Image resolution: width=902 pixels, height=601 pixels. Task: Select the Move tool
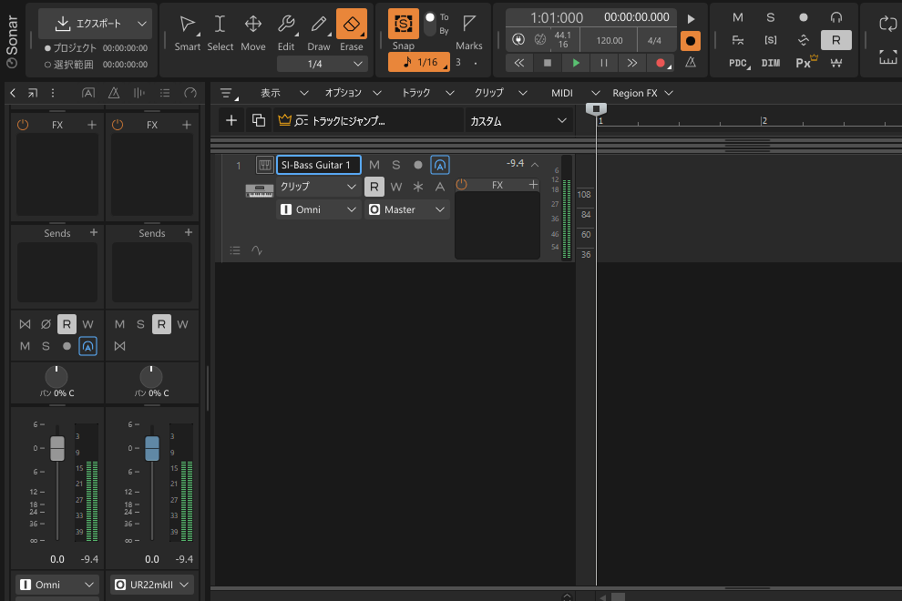point(253,25)
